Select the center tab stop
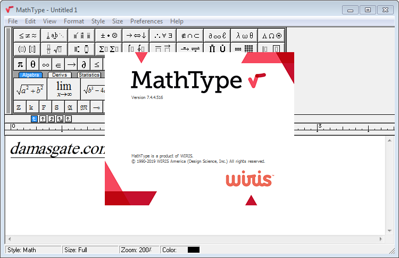Screen dimensions: 399x258 [43, 119]
